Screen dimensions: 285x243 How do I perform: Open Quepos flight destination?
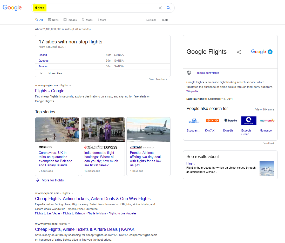click(x=43, y=61)
